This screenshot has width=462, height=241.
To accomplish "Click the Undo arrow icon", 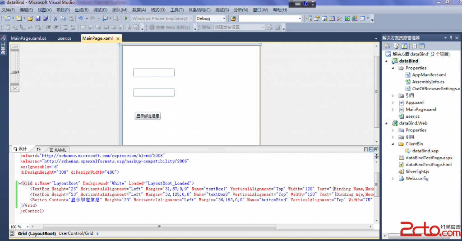I will coord(80,19).
